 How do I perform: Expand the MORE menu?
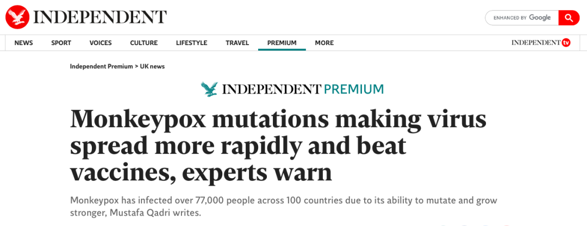pos(324,43)
